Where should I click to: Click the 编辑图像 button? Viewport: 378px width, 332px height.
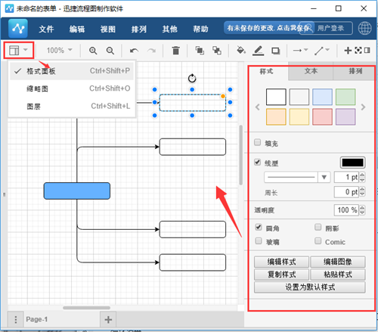pyautogui.click(x=338, y=262)
